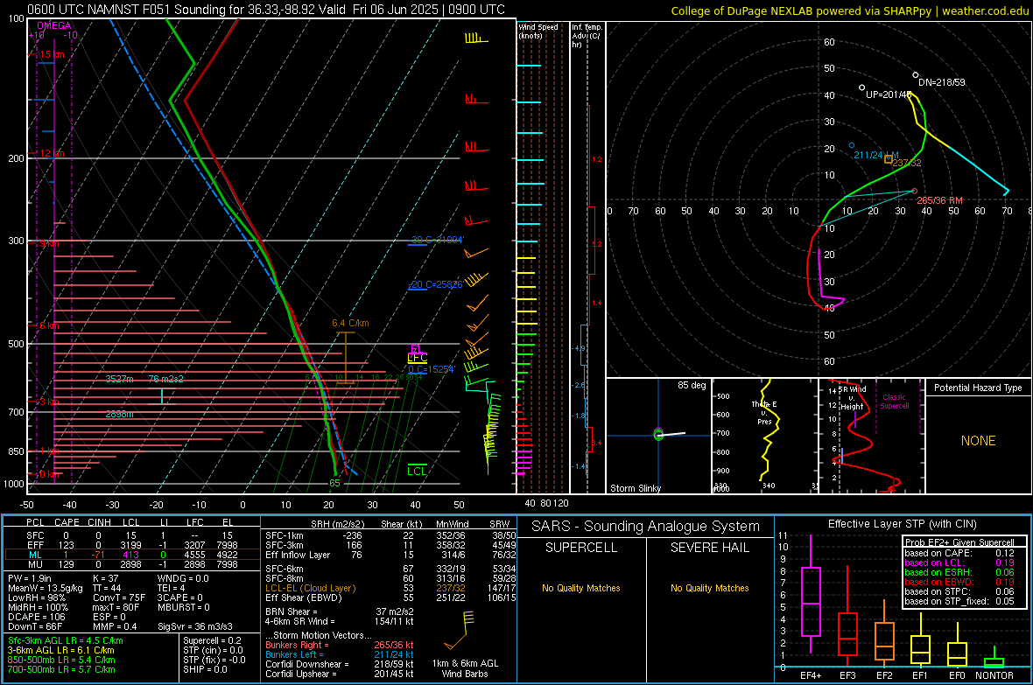The height and width of the screenshot is (685, 1033).
Task: Click No Quality Matches under SEVERE HAIL
Action: click(709, 588)
